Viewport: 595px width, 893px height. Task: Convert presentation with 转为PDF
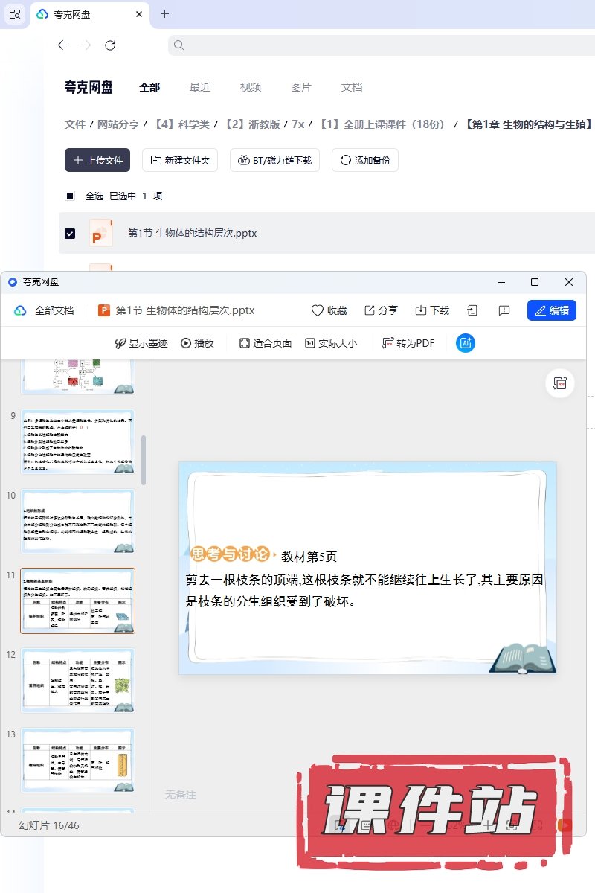(x=408, y=343)
